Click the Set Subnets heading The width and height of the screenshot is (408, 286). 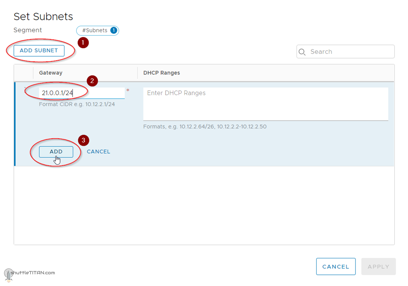[43, 17]
